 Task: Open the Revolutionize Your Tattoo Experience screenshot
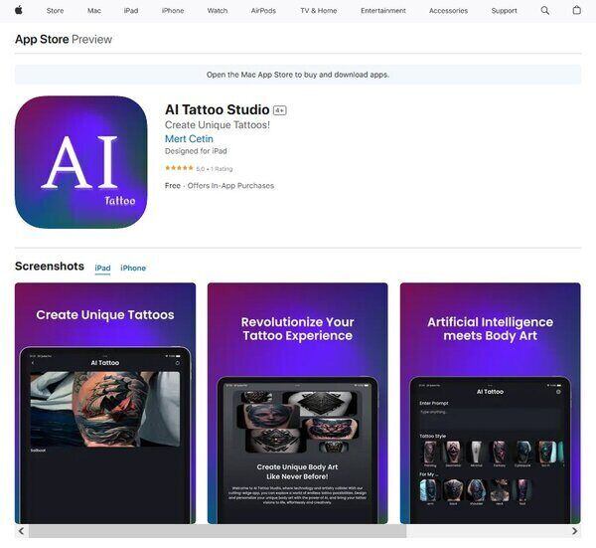click(x=298, y=404)
